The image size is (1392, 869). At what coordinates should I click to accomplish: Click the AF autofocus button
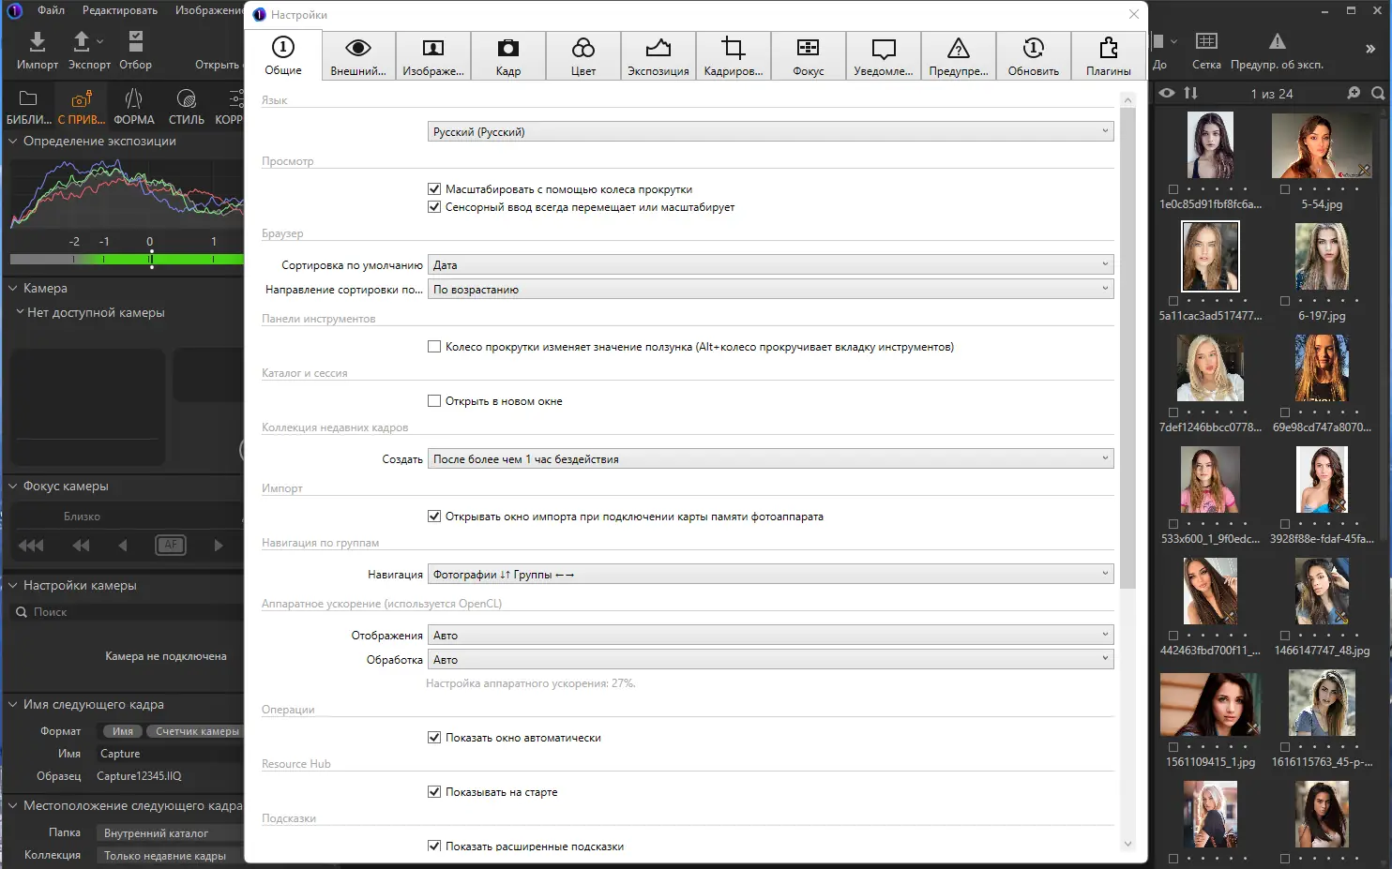171,545
